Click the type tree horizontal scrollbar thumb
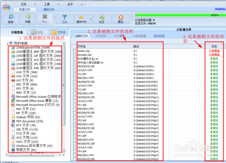 31,154
